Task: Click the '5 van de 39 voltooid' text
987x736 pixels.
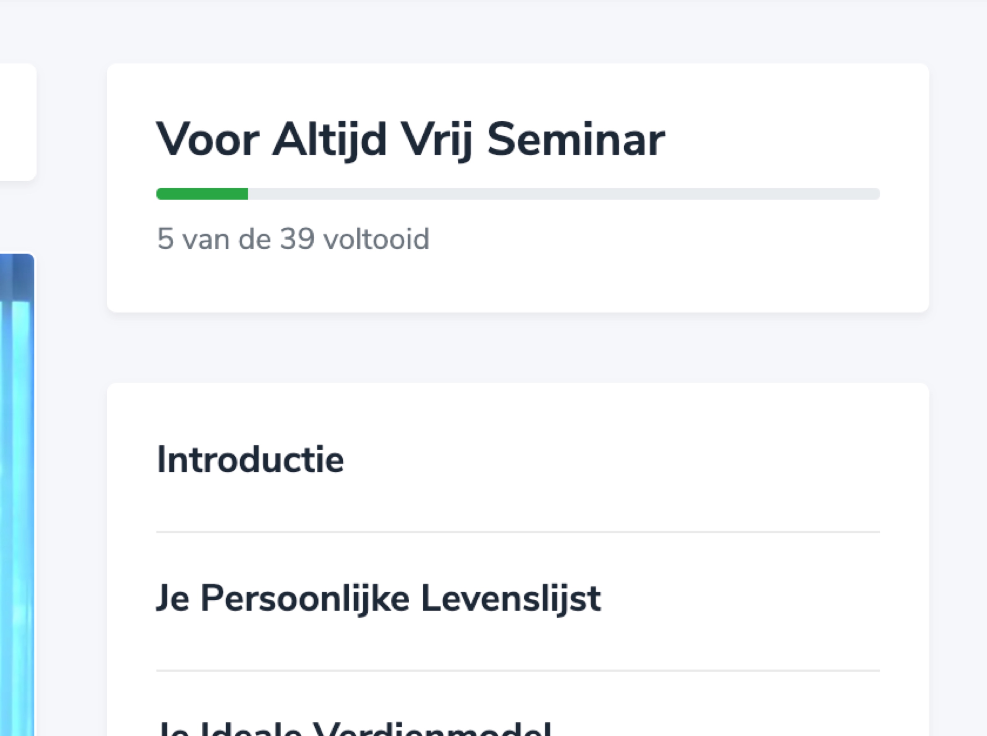Action: click(293, 239)
